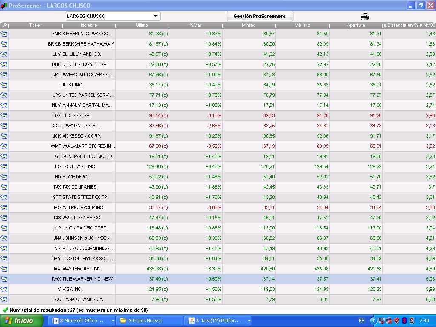
Task: Sort by Máximo column header
Action: coord(302,25)
